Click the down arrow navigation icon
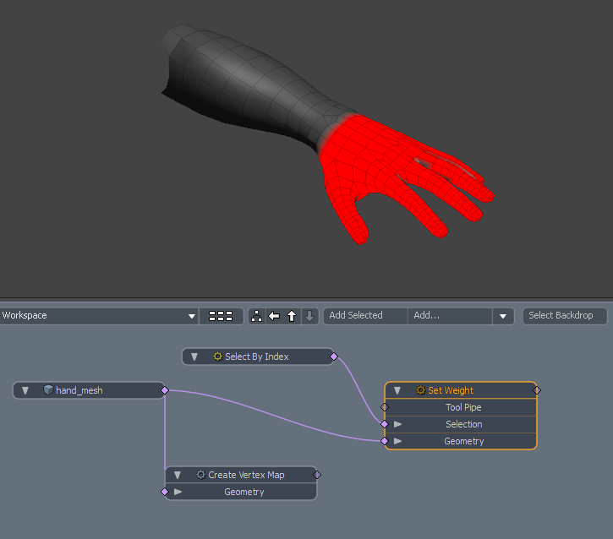 tap(309, 316)
